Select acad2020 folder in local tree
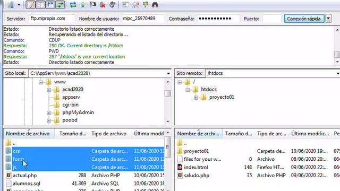The image size is (340, 191). click(x=73, y=90)
